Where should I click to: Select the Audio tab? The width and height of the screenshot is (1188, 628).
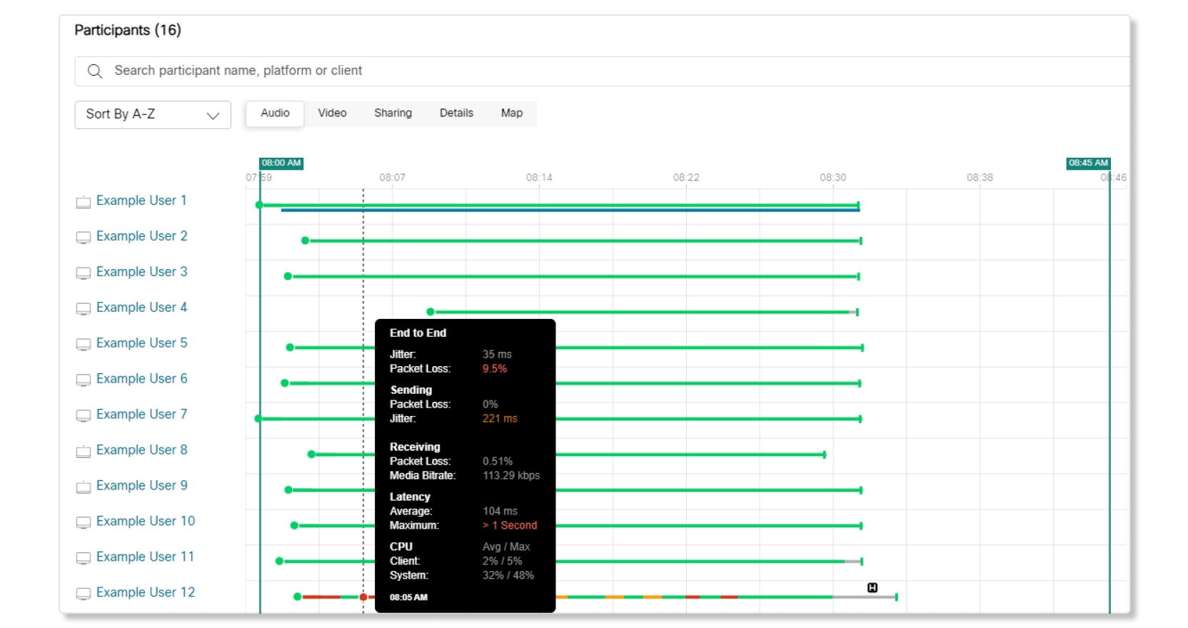[x=275, y=113]
